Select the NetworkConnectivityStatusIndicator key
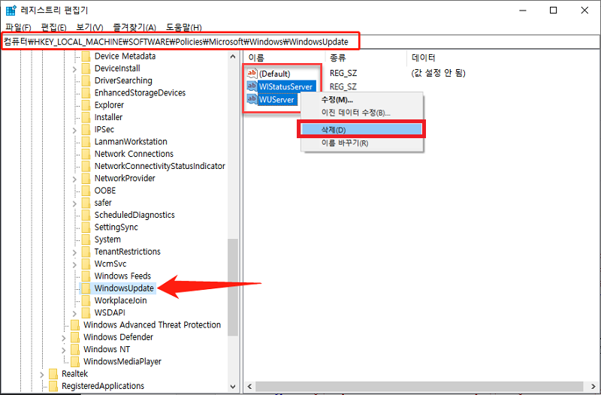The image size is (601, 395). [x=160, y=166]
